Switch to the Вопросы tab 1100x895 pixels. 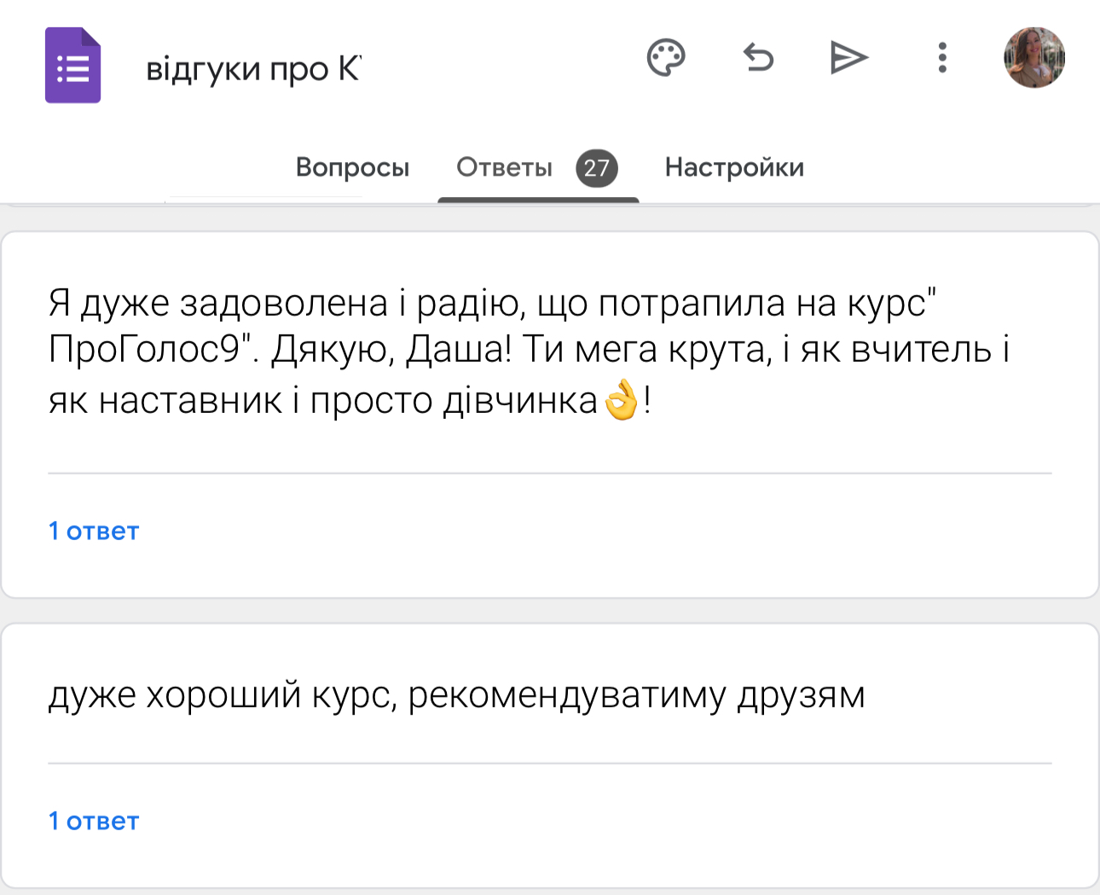352,167
